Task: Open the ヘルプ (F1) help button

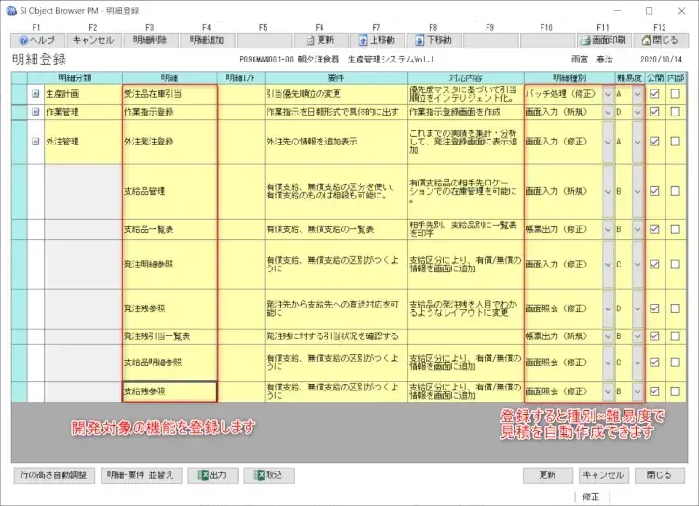Action: coord(37,40)
